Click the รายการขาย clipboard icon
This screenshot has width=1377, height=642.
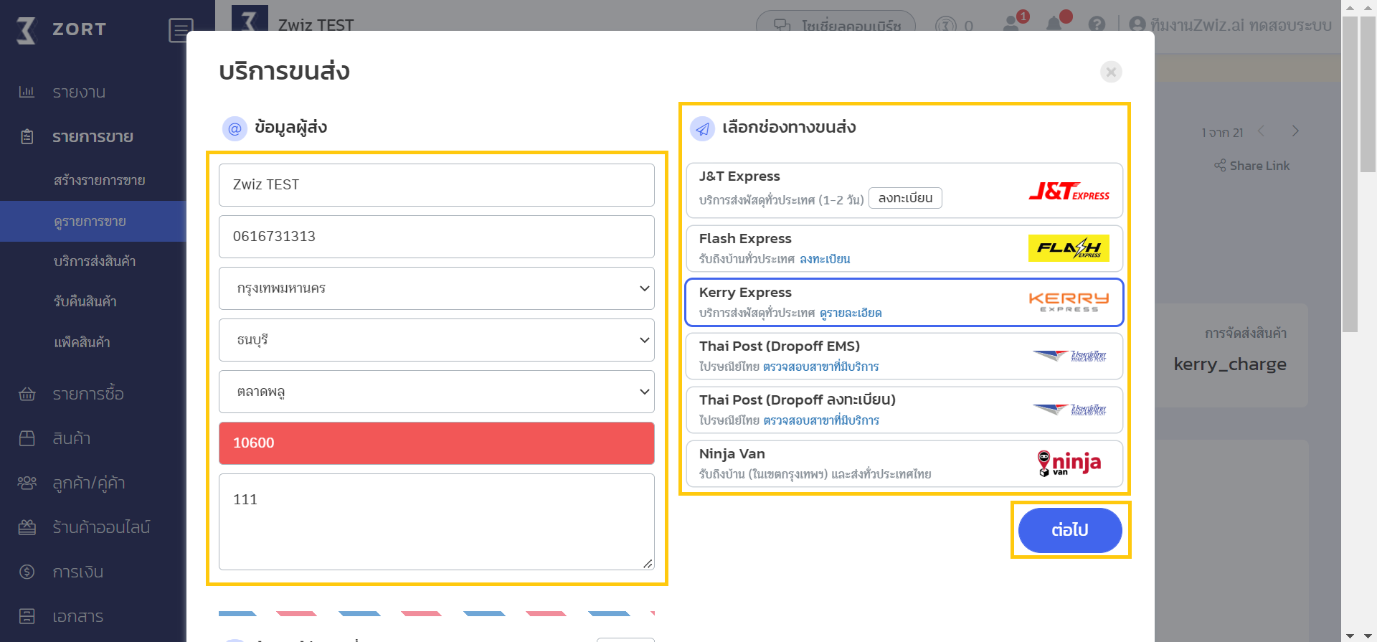point(27,136)
